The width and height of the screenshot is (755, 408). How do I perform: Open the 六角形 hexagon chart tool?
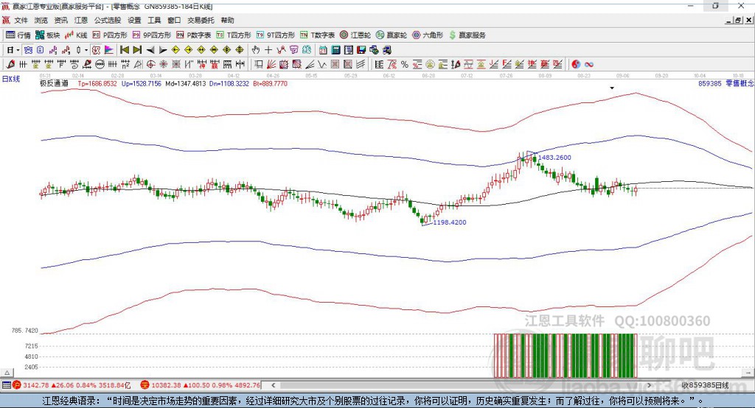(428, 35)
